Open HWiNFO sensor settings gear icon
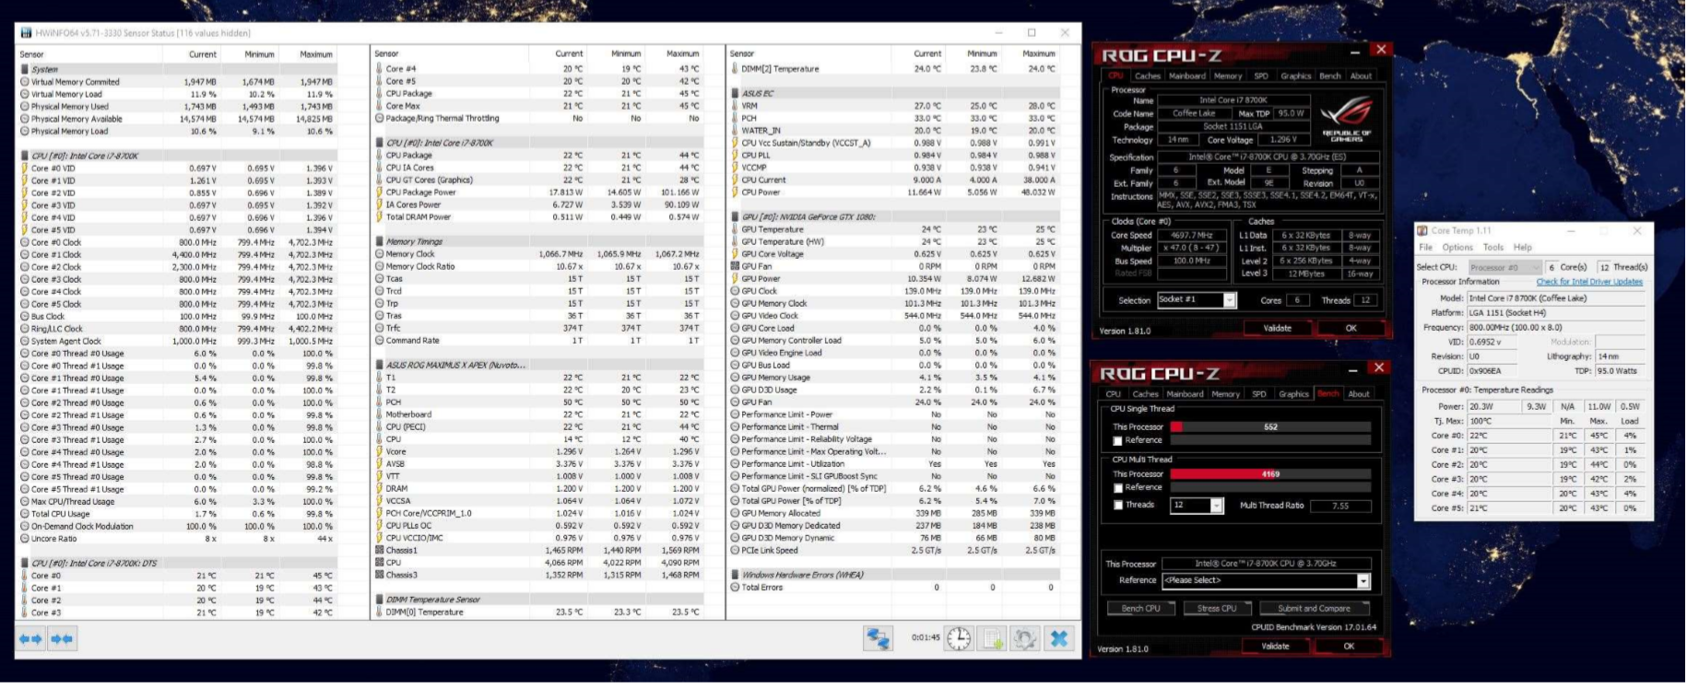Image resolution: width=1687 pixels, height=688 pixels. [1025, 638]
